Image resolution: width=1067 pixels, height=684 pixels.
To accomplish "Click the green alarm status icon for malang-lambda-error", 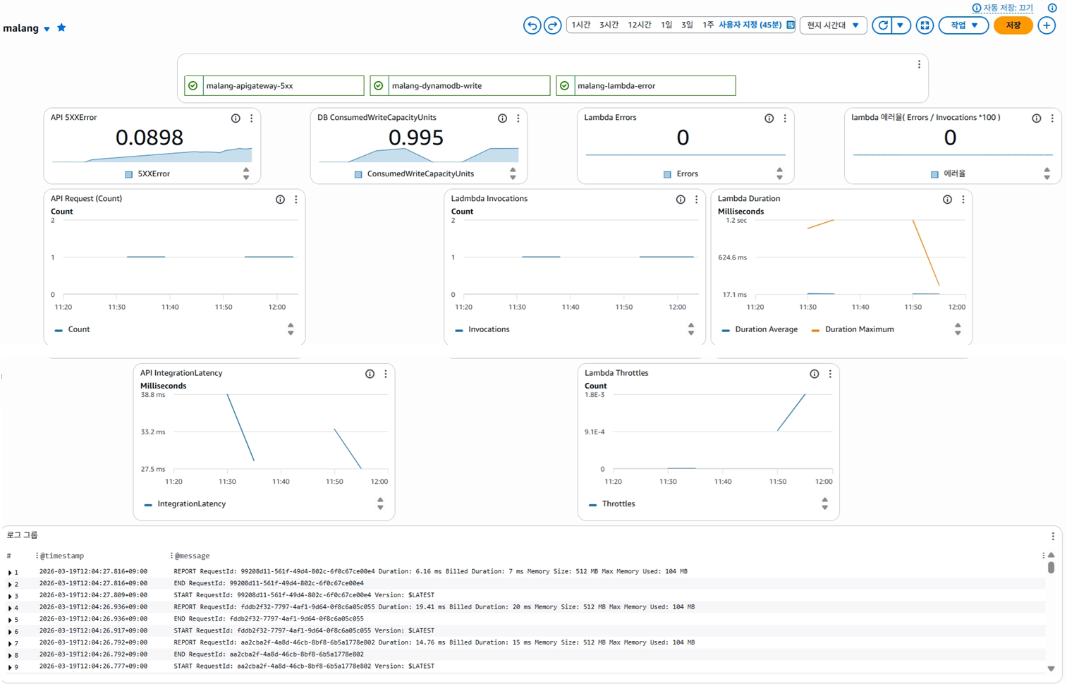I will 565,85.
